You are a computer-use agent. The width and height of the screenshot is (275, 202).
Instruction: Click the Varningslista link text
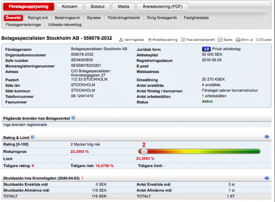(134, 39)
